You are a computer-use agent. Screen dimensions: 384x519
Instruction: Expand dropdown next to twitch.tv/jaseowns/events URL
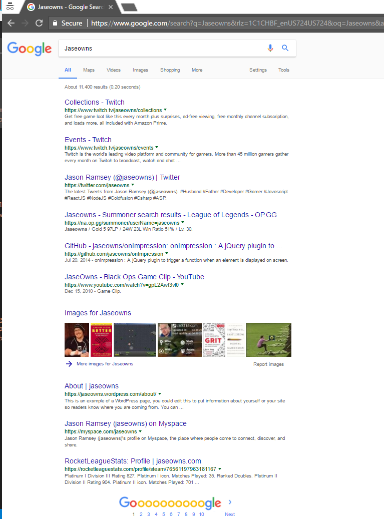(157, 147)
